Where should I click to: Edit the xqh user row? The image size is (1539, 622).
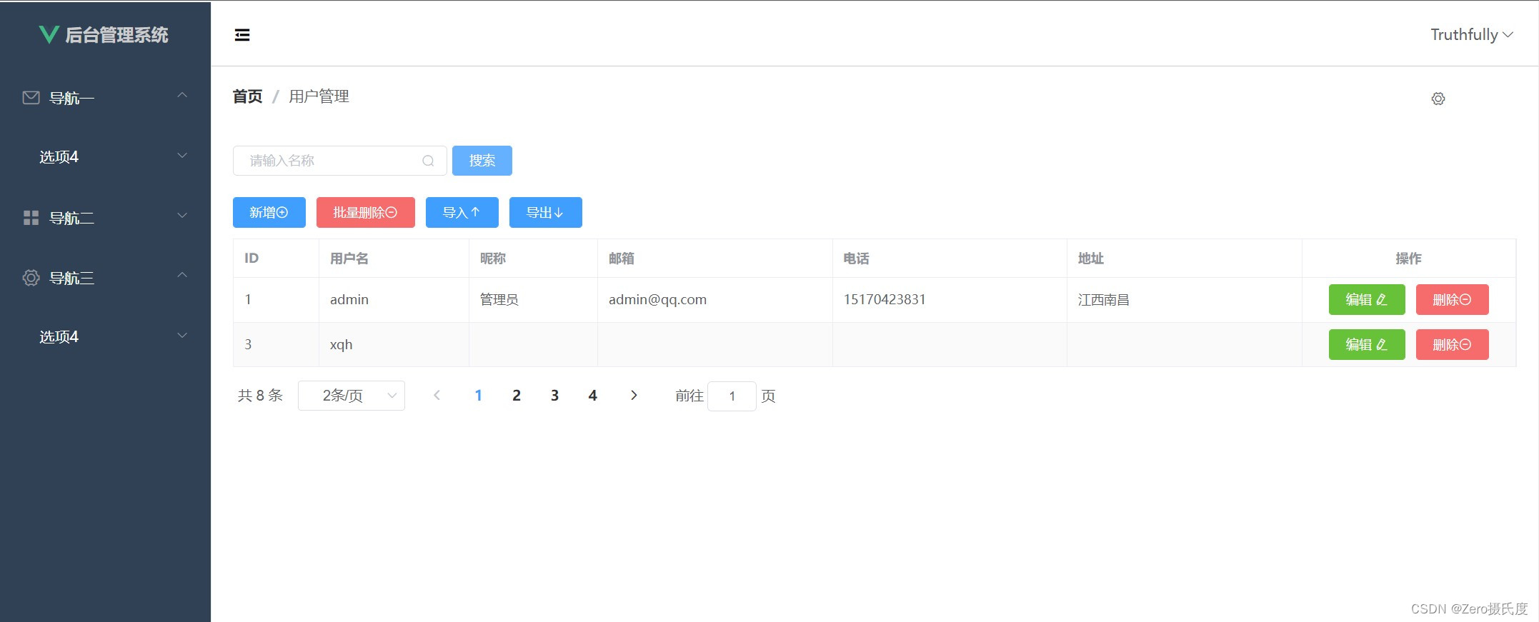[x=1367, y=344]
